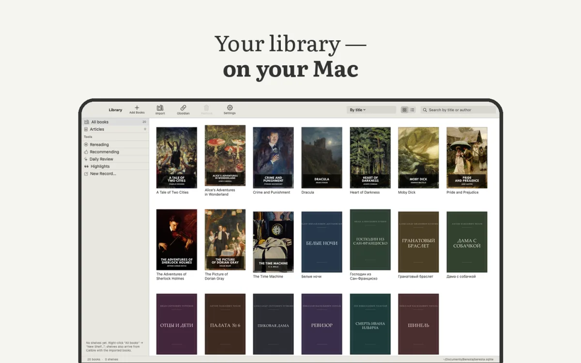The image size is (581, 363).
Task: Open Crime and Punishment cover
Action: tap(274, 157)
